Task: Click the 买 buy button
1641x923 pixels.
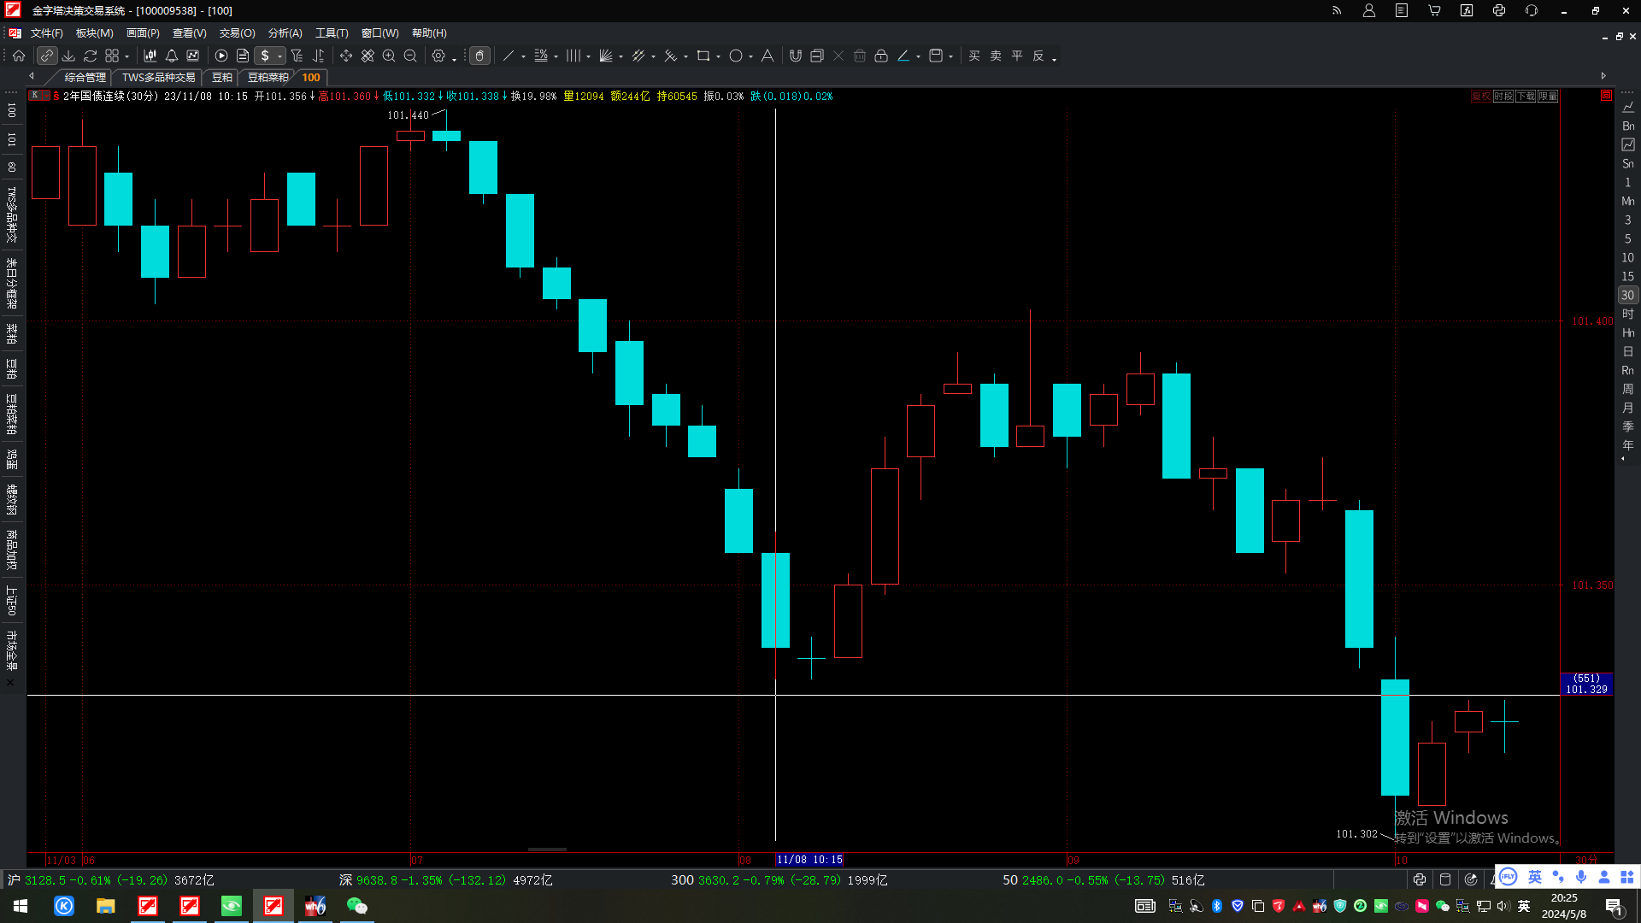Action: tap(974, 56)
